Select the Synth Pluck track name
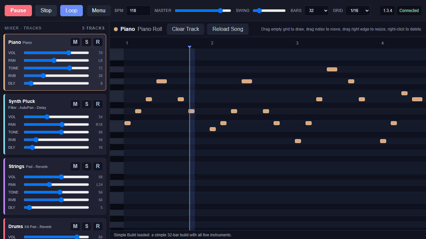Screen dimensions: 426x239 (22, 101)
